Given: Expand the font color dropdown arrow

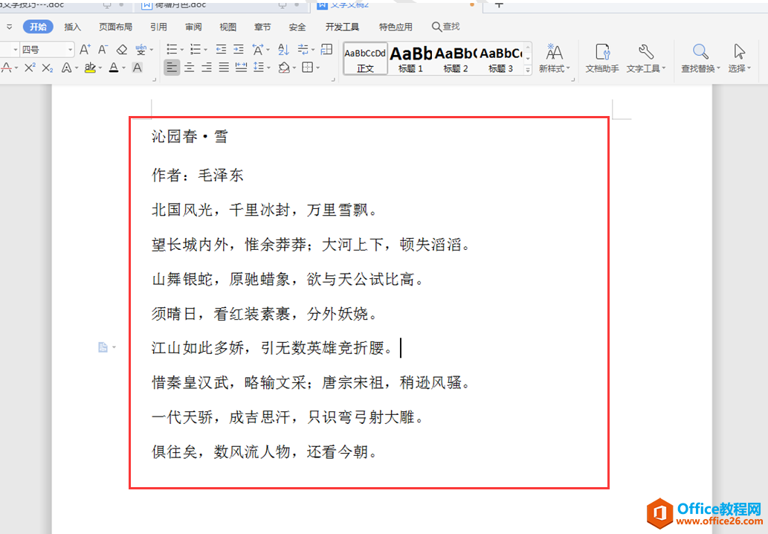Looking at the screenshot, I should coord(123,68).
